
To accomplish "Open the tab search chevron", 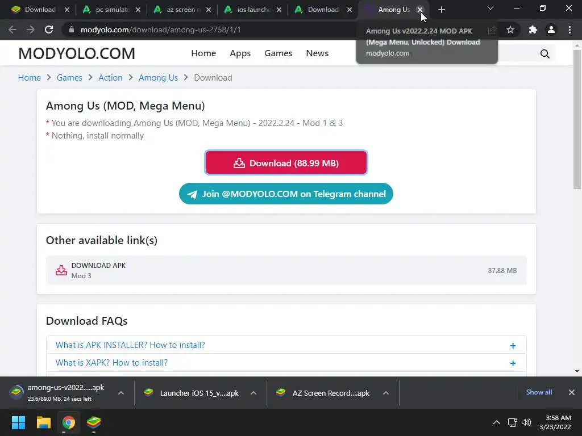I will pyautogui.click(x=490, y=8).
